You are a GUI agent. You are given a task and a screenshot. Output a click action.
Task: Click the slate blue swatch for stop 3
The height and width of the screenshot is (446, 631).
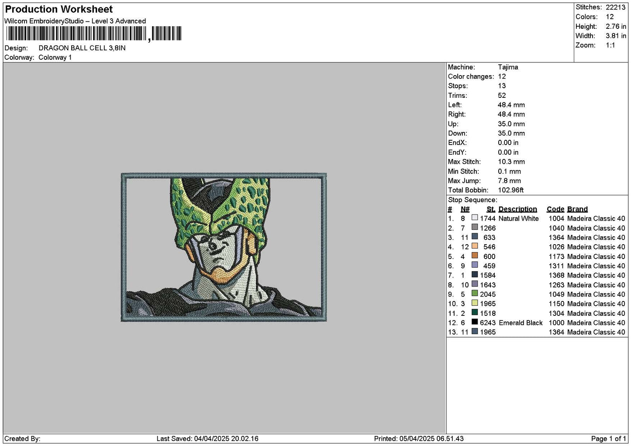pos(475,237)
